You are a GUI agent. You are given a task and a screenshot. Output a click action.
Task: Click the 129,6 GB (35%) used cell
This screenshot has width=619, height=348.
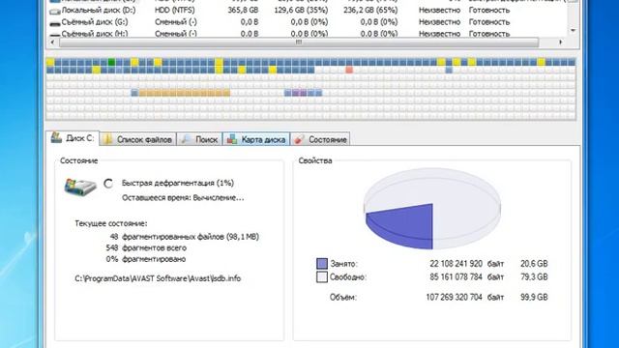(x=301, y=10)
